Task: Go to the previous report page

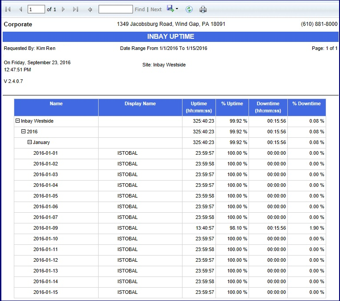Action: (21, 9)
